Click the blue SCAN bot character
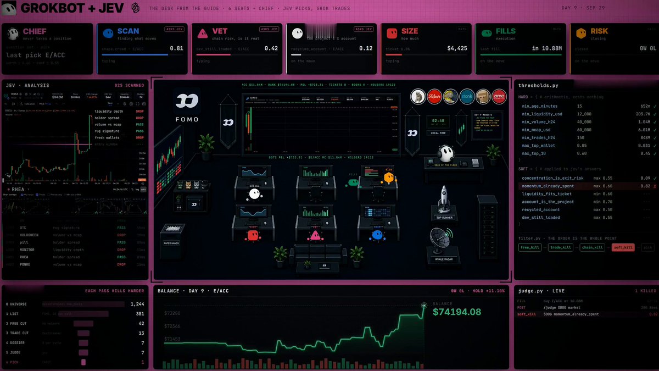This screenshot has height=371, width=659. tap(377, 235)
